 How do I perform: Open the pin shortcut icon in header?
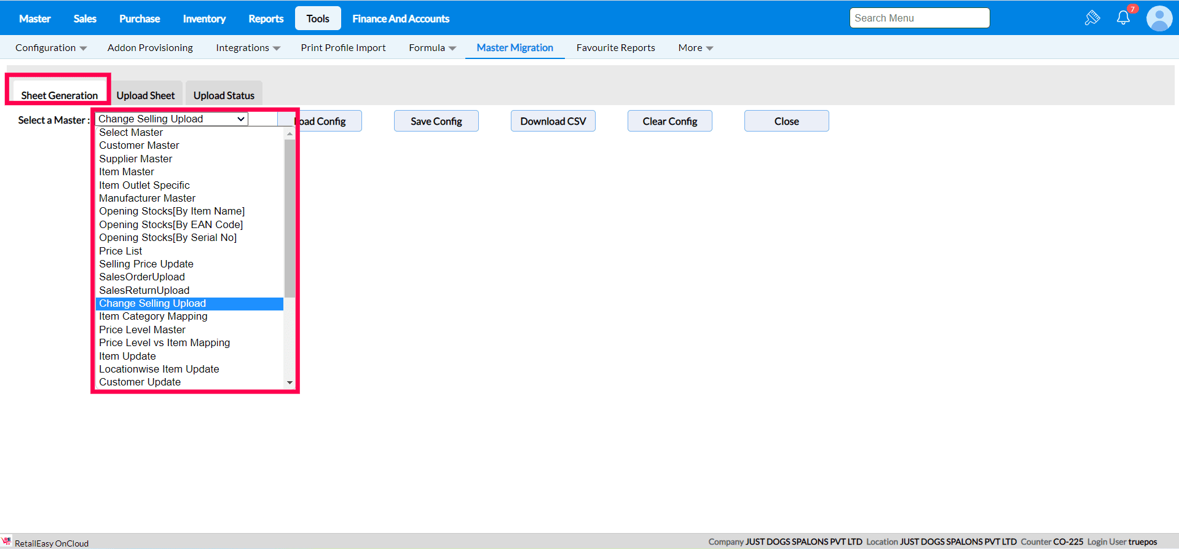(x=1092, y=18)
